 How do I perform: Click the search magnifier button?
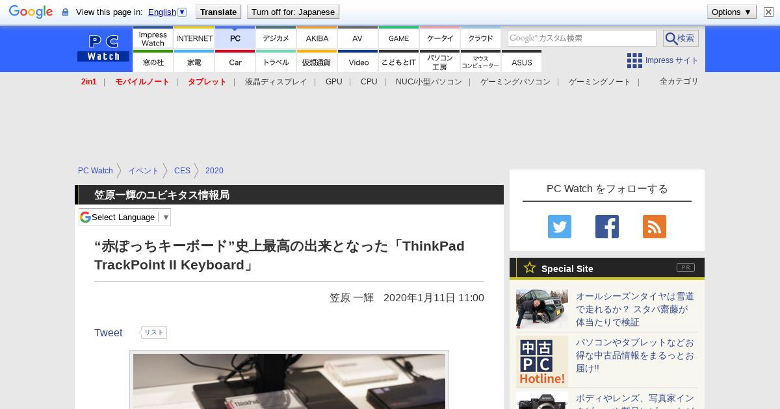pos(681,38)
